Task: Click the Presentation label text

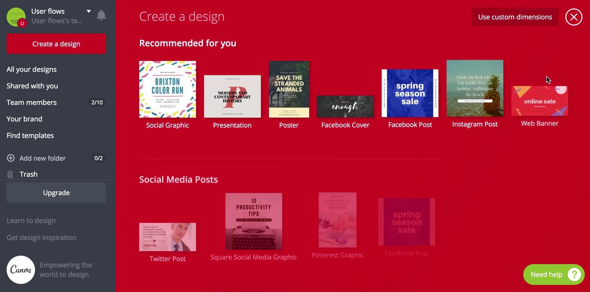Action: tap(232, 125)
